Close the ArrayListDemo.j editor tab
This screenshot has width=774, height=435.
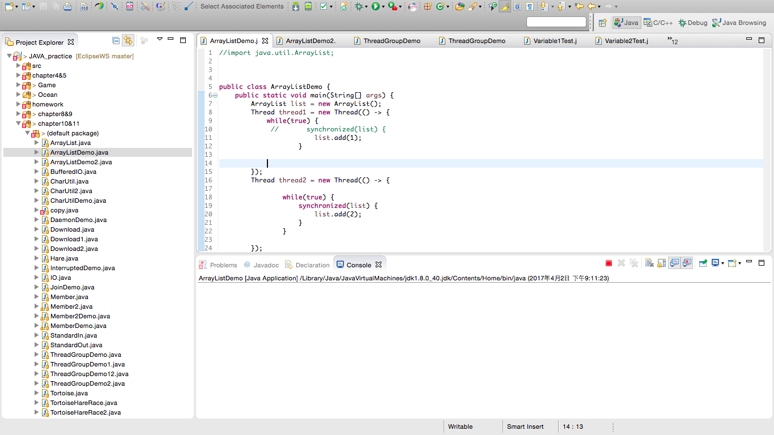265,41
